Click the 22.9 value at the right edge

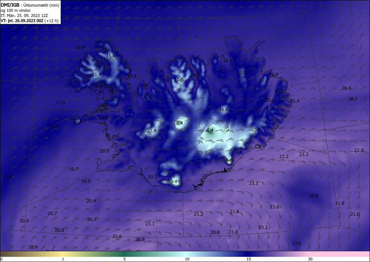[359, 150]
